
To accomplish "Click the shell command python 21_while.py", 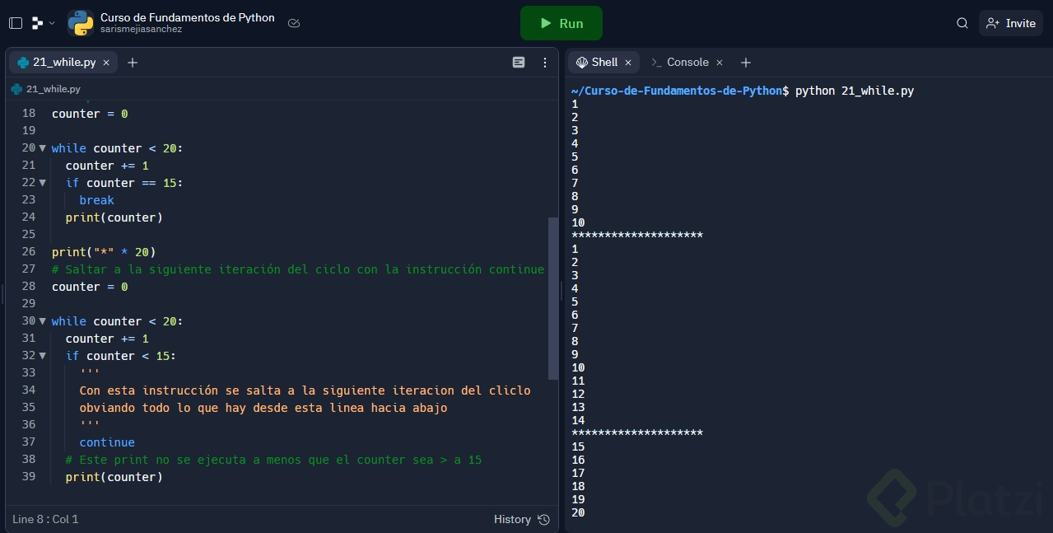I will click(855, 91).
